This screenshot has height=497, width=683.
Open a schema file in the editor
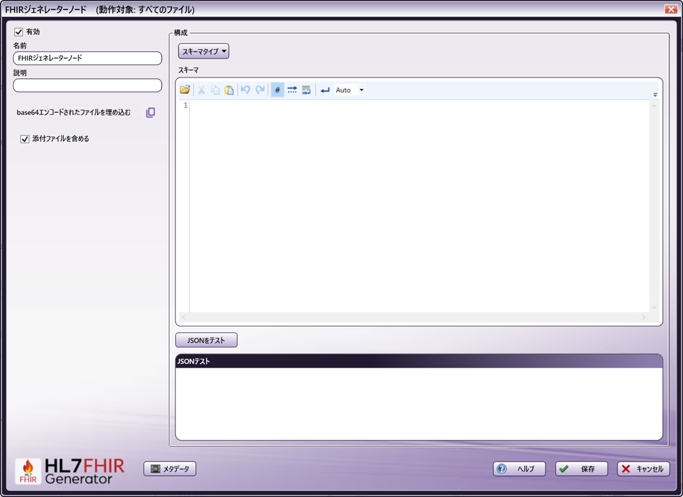(x=185, y=89)
